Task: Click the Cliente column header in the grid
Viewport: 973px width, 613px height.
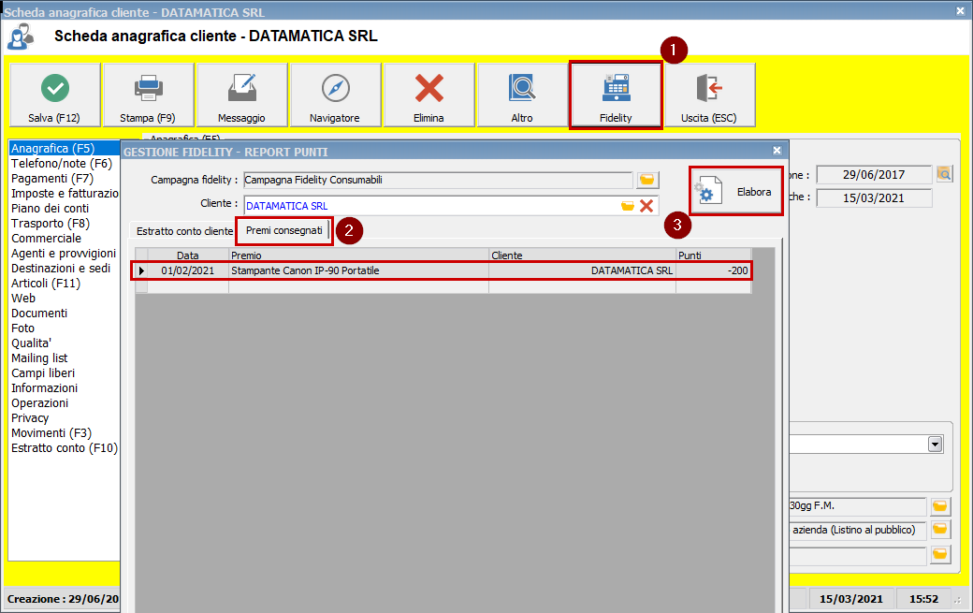Action: point(582,255)
